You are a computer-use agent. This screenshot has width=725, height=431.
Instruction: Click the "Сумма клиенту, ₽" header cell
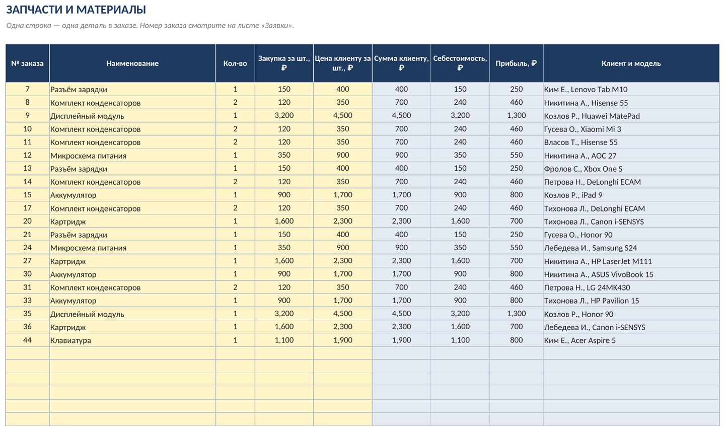401,63
